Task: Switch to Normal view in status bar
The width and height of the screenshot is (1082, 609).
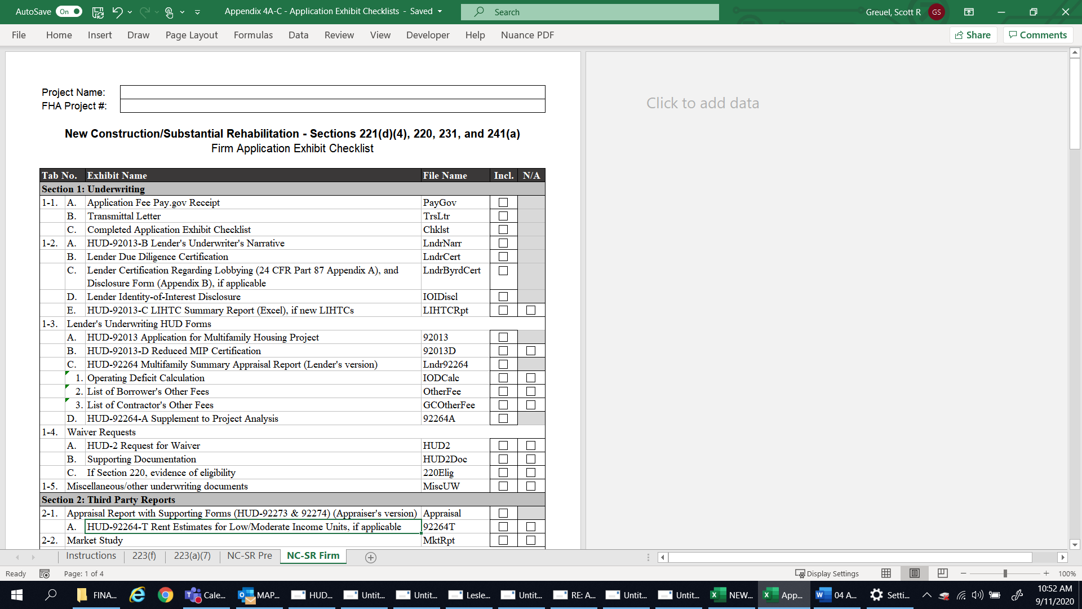Action: [x=886, y=573]
